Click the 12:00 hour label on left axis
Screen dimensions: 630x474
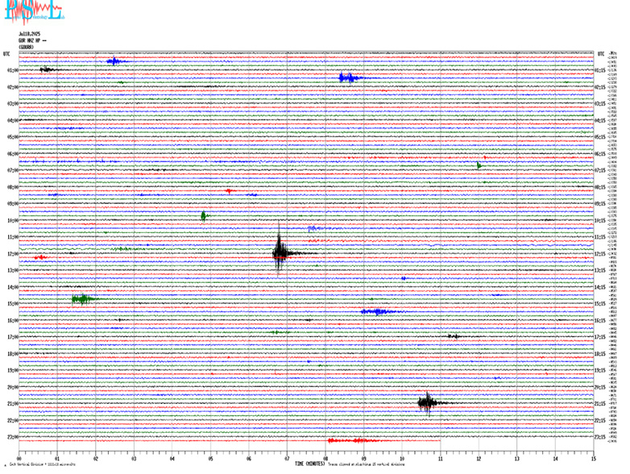tap(12, 254)
